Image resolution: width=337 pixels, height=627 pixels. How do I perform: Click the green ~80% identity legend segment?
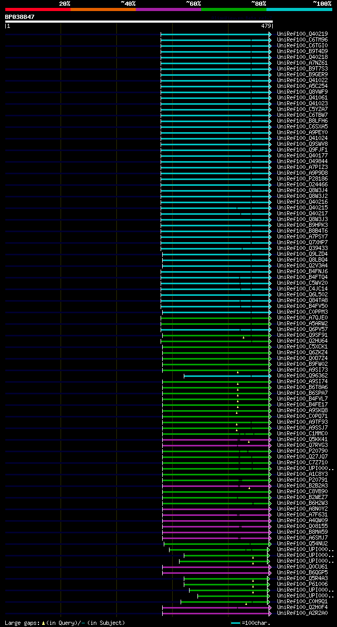tap(234, 9)
